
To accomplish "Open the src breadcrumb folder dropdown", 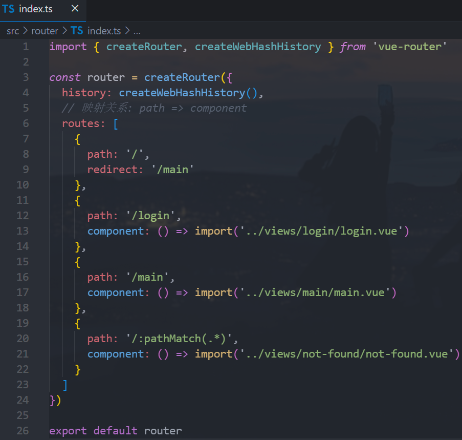I will coord(13,31).
